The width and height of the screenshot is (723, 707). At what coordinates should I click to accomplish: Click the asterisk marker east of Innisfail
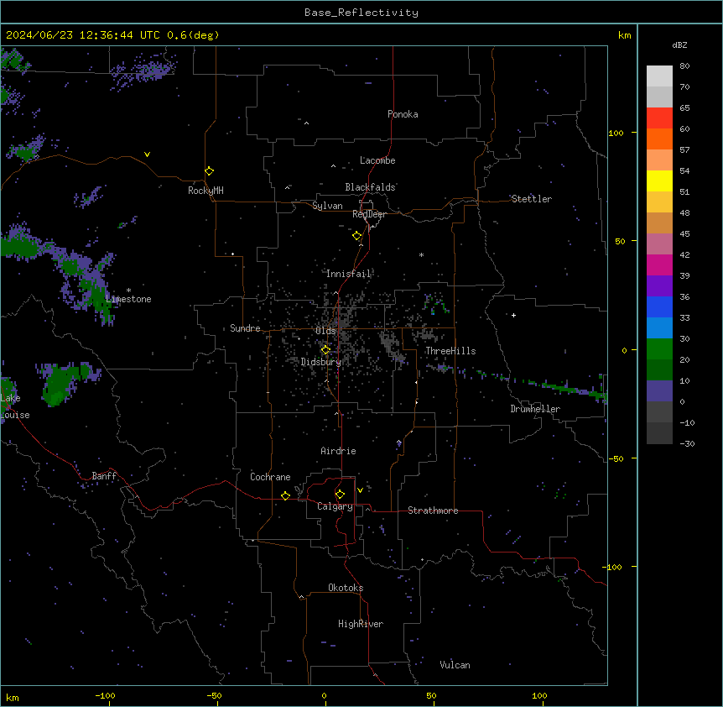[421, 254]
